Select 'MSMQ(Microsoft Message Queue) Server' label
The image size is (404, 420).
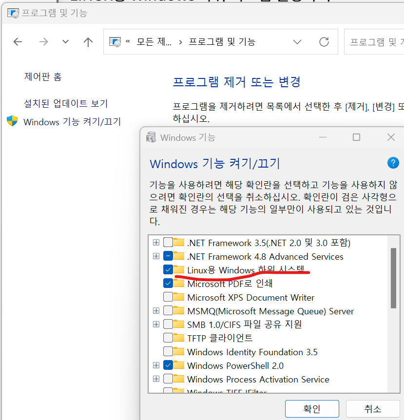(x=270, y=311)
